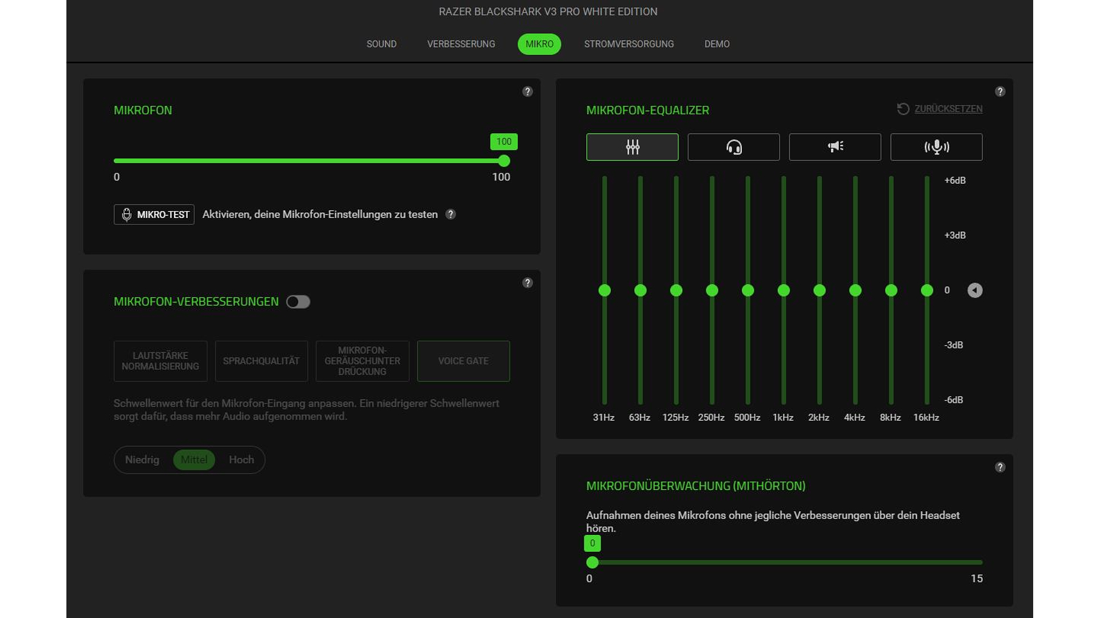Choose Lautstärke Normalisierung option
This screenshot has width=1099, height=618.
pos(160,361)
